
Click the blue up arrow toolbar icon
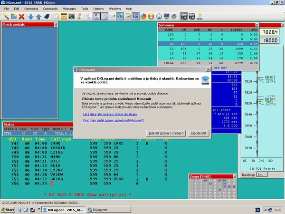pyautogui.click(x=38, y=16)
